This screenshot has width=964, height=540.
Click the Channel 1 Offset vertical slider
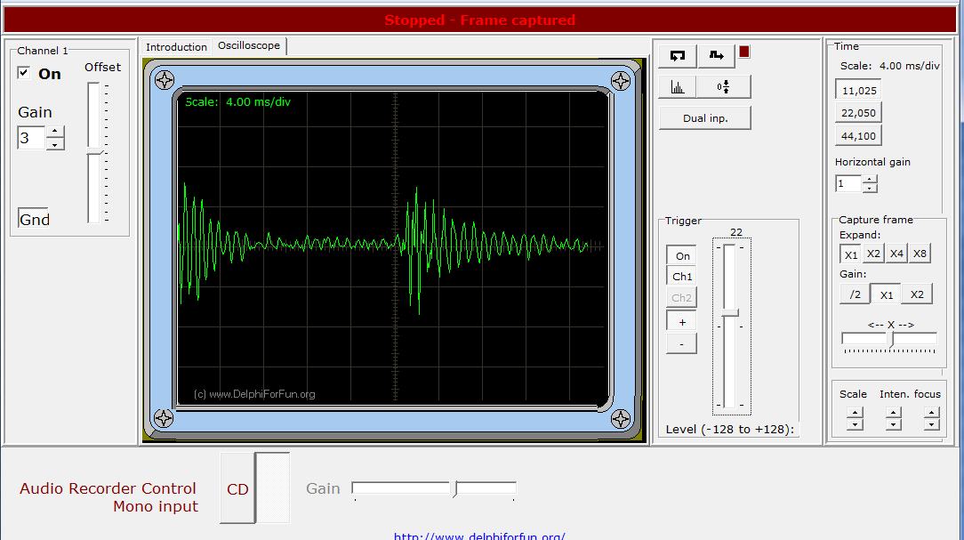point(94,152)
